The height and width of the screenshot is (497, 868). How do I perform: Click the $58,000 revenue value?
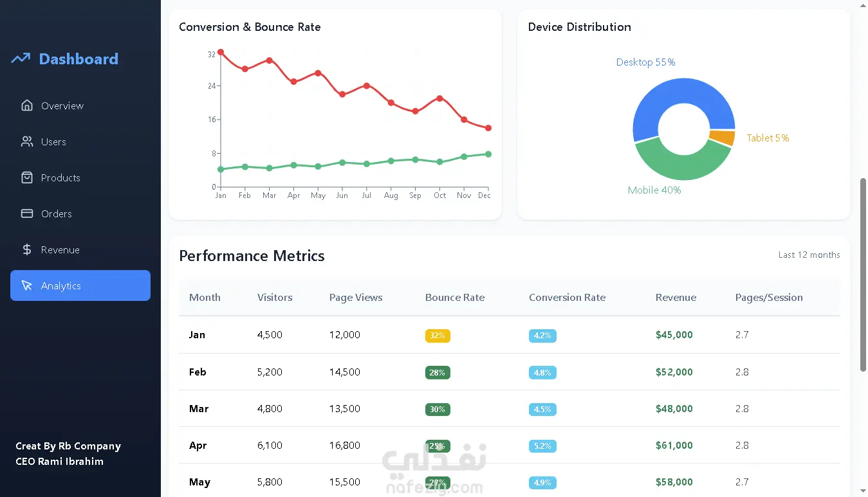[674, 482]
